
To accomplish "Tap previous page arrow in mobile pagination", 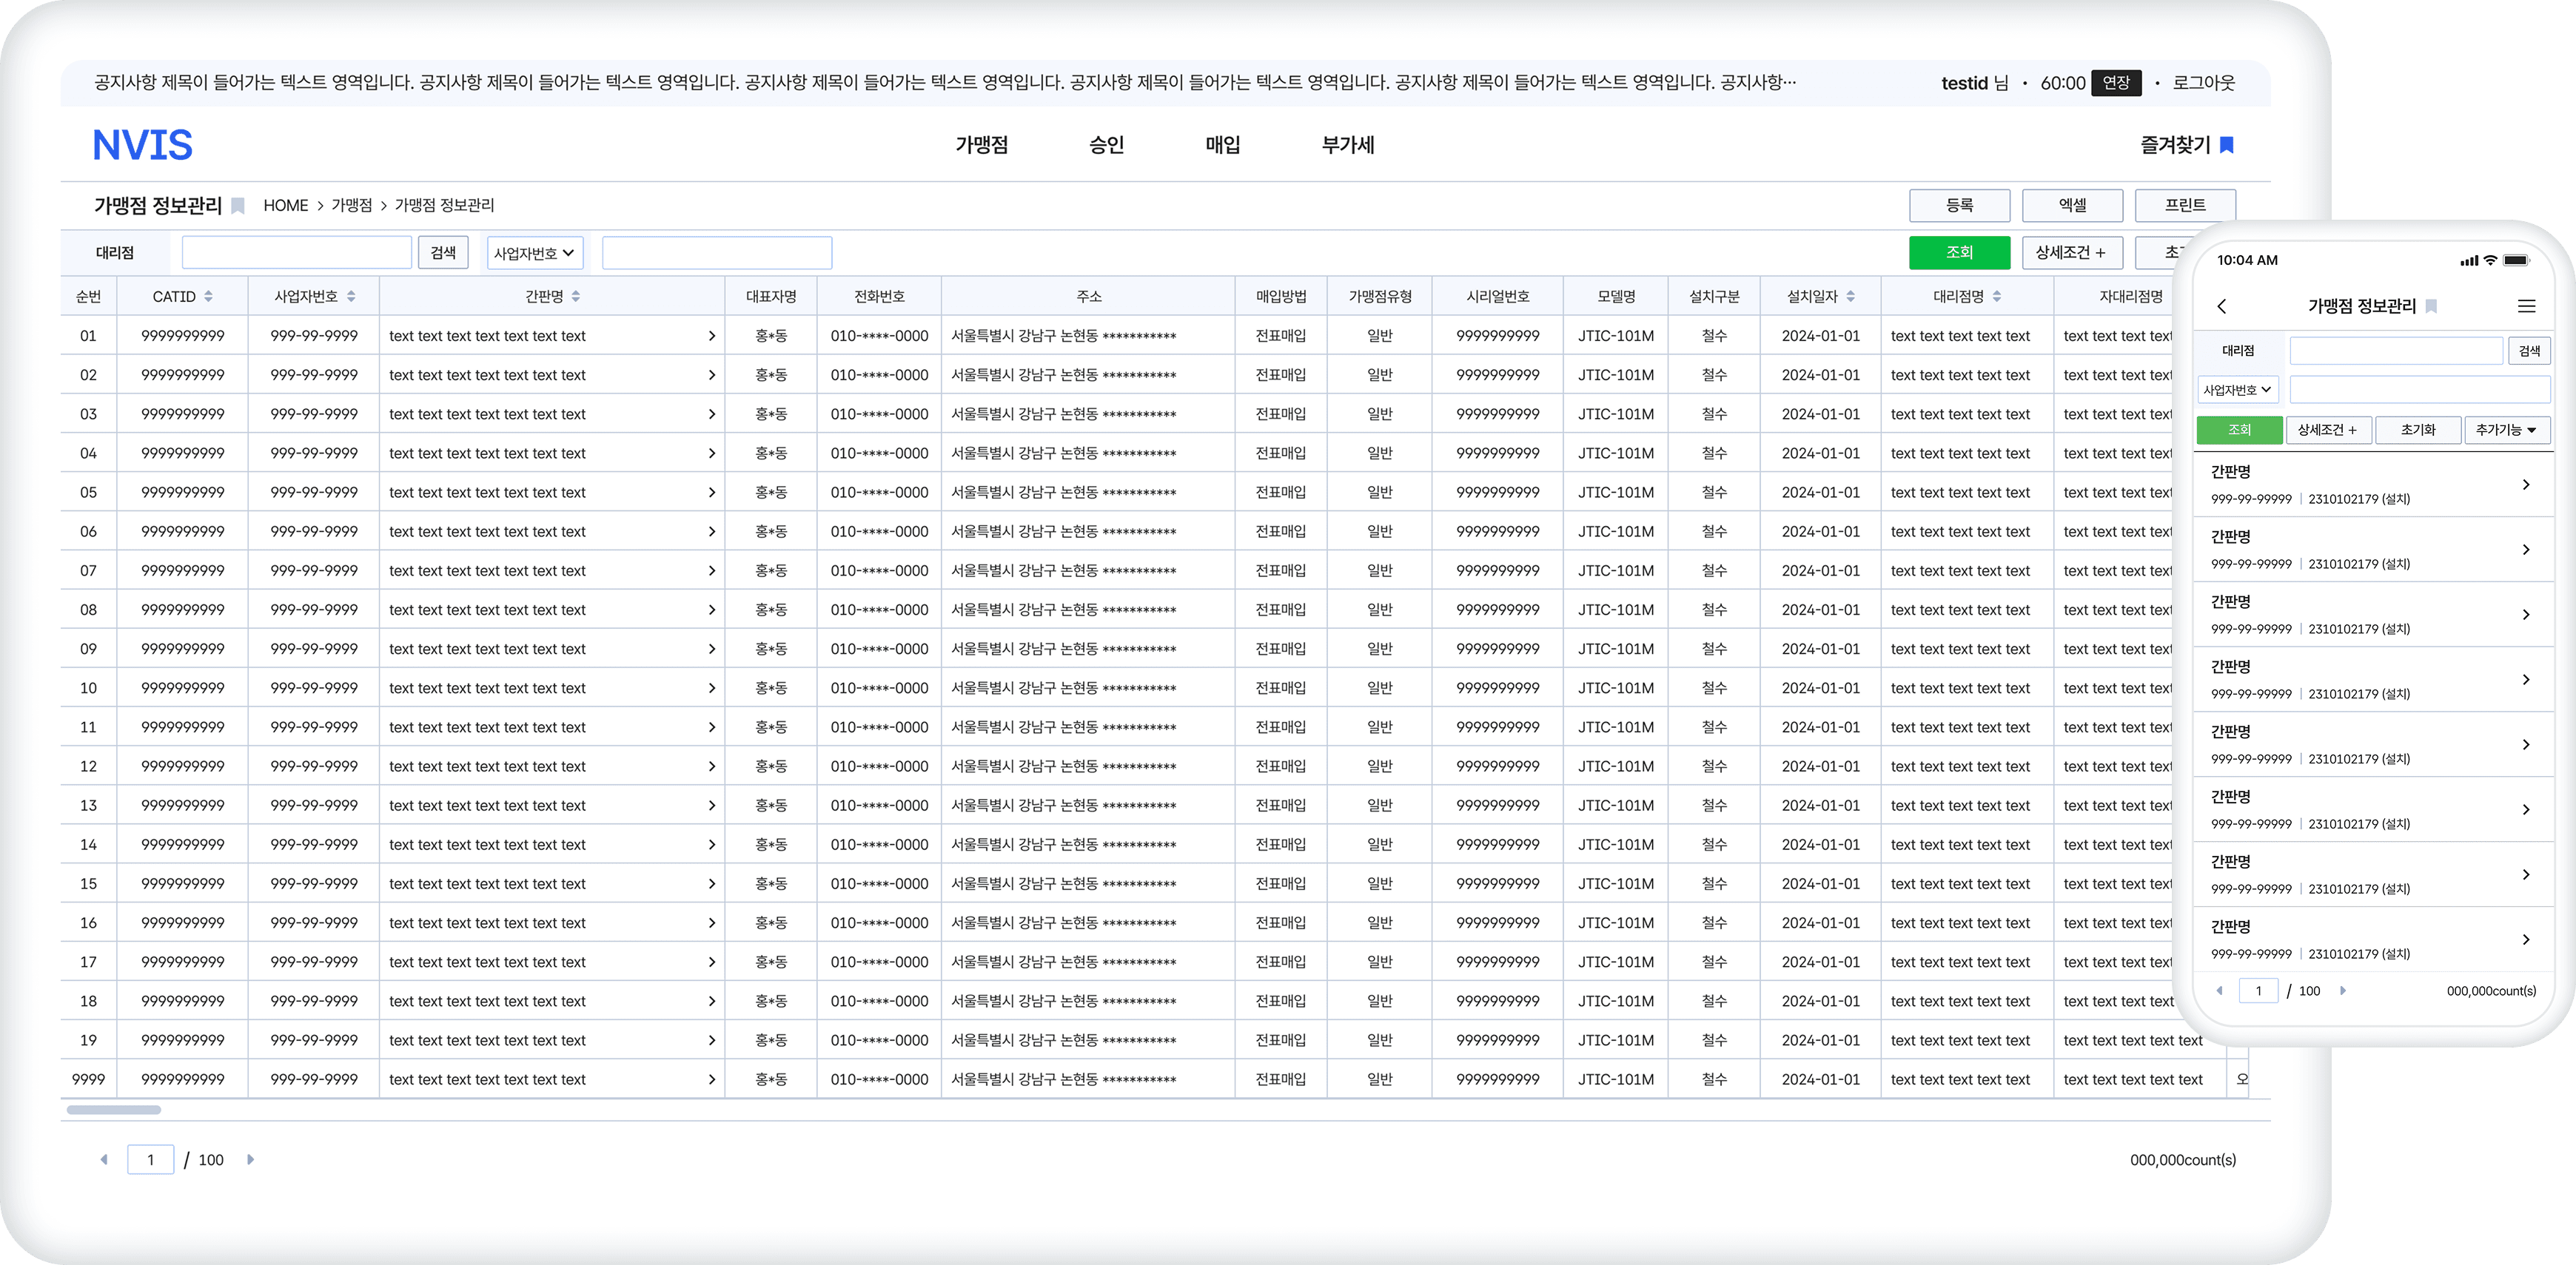I will click(x=2220, y=991).
